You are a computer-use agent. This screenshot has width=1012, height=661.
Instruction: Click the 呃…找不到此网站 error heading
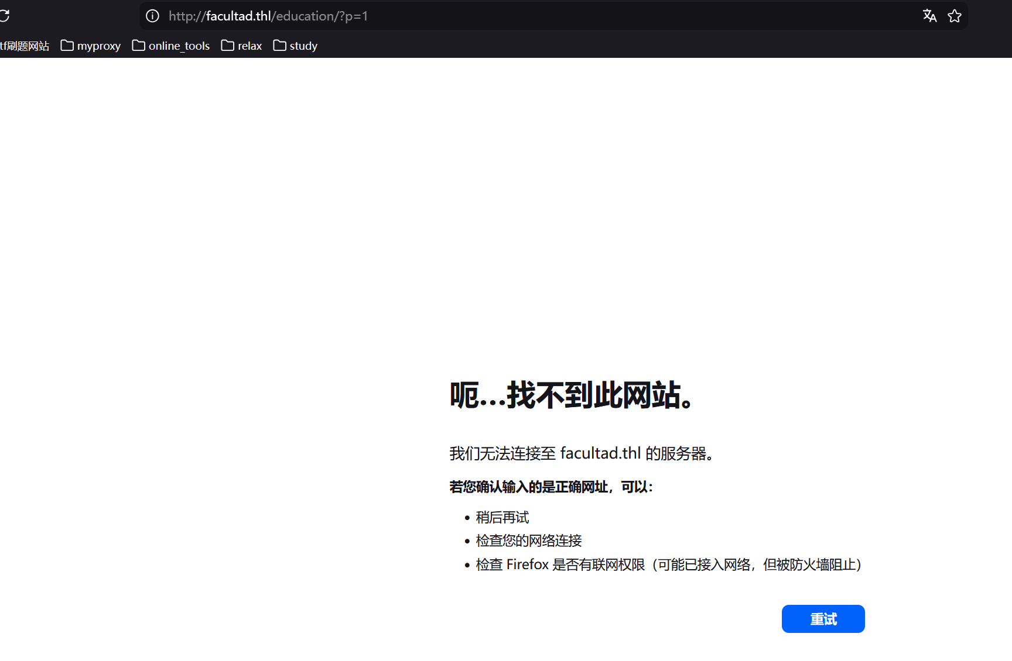point(572,395)
